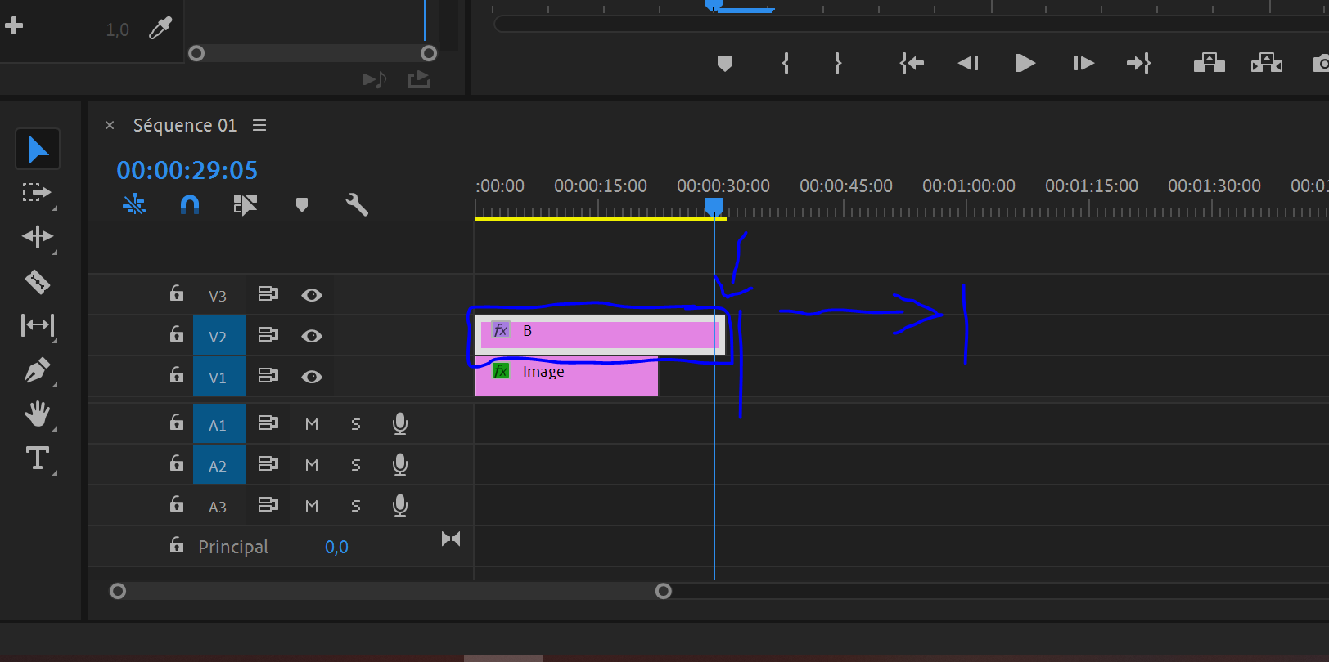Viewport: 1329px width, 662px height.
Task: Go to In point
Action: click(x=912, y=63)
